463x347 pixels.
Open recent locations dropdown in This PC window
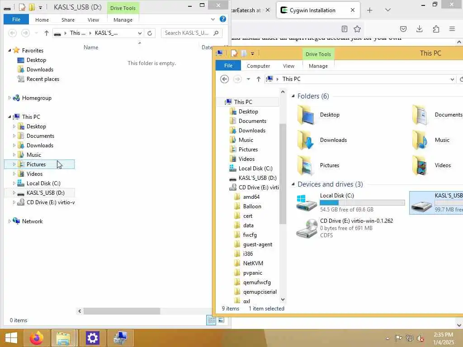click(x=248, y=79)
